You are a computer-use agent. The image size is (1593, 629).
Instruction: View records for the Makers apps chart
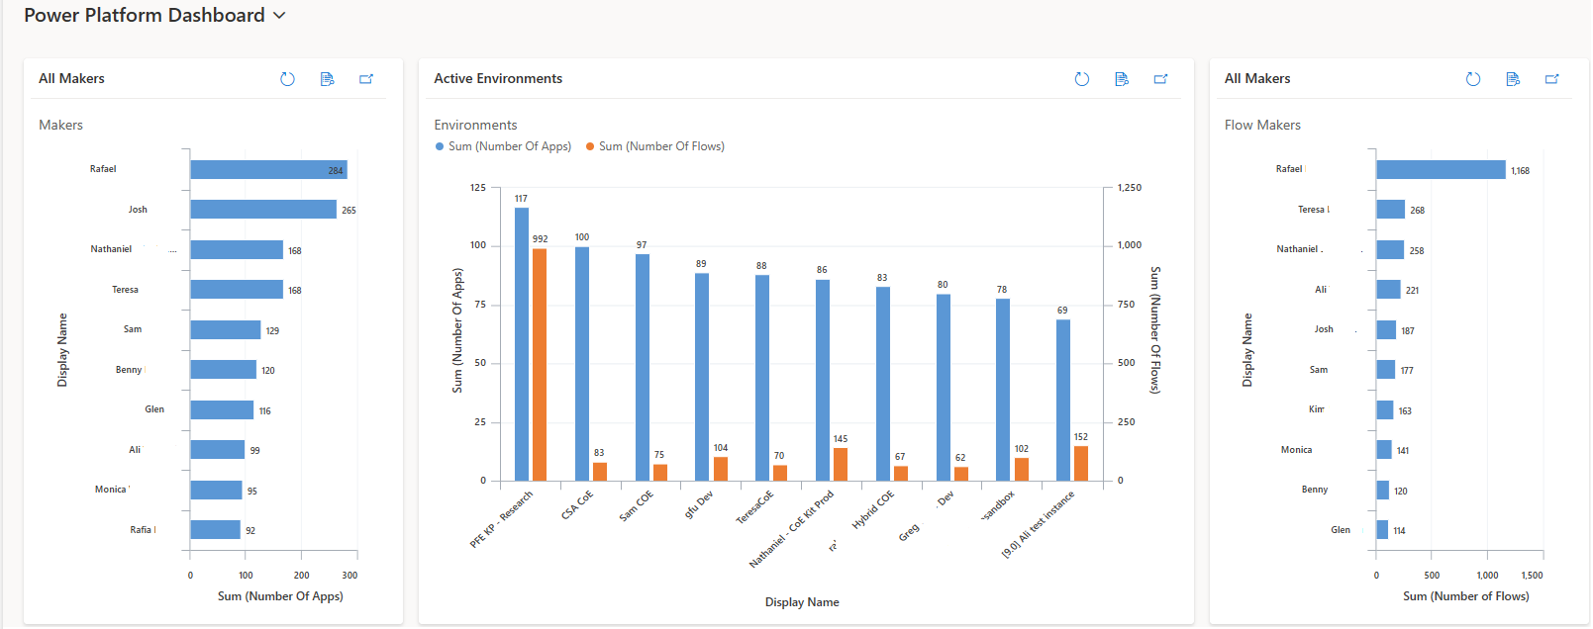point(327,79)
